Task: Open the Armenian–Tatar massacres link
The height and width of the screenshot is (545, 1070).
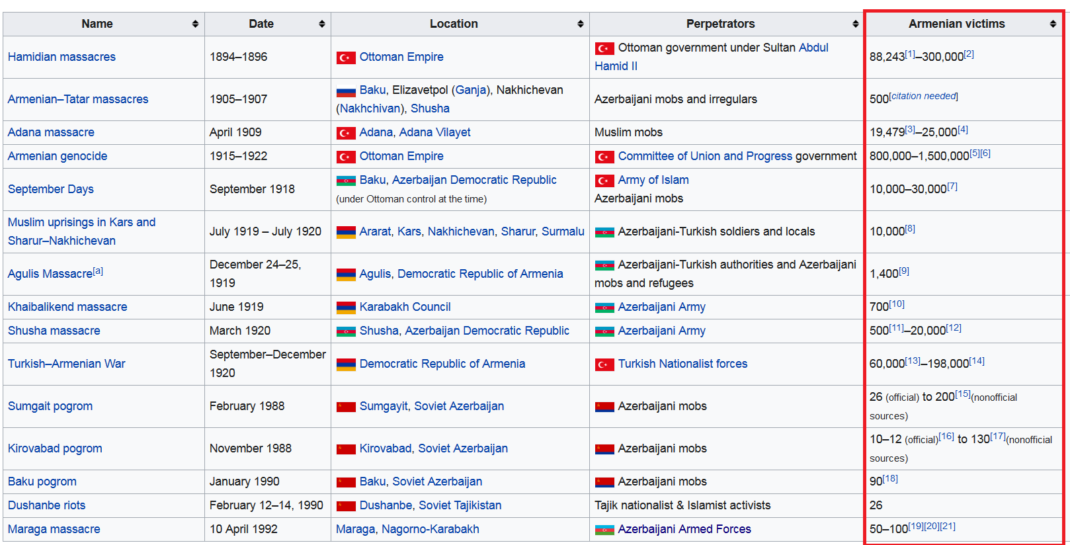Action: (x=78, y=99)
